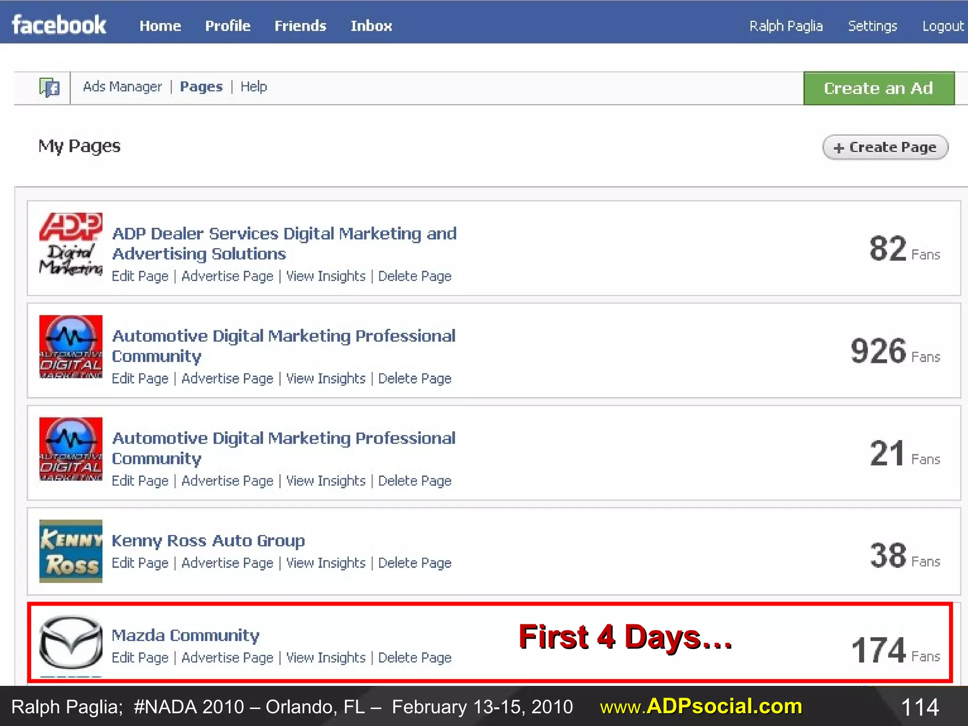Delete Page for the 926-fan Automotive community
Screen dimensions: 968x726
[x=415, y=379]
